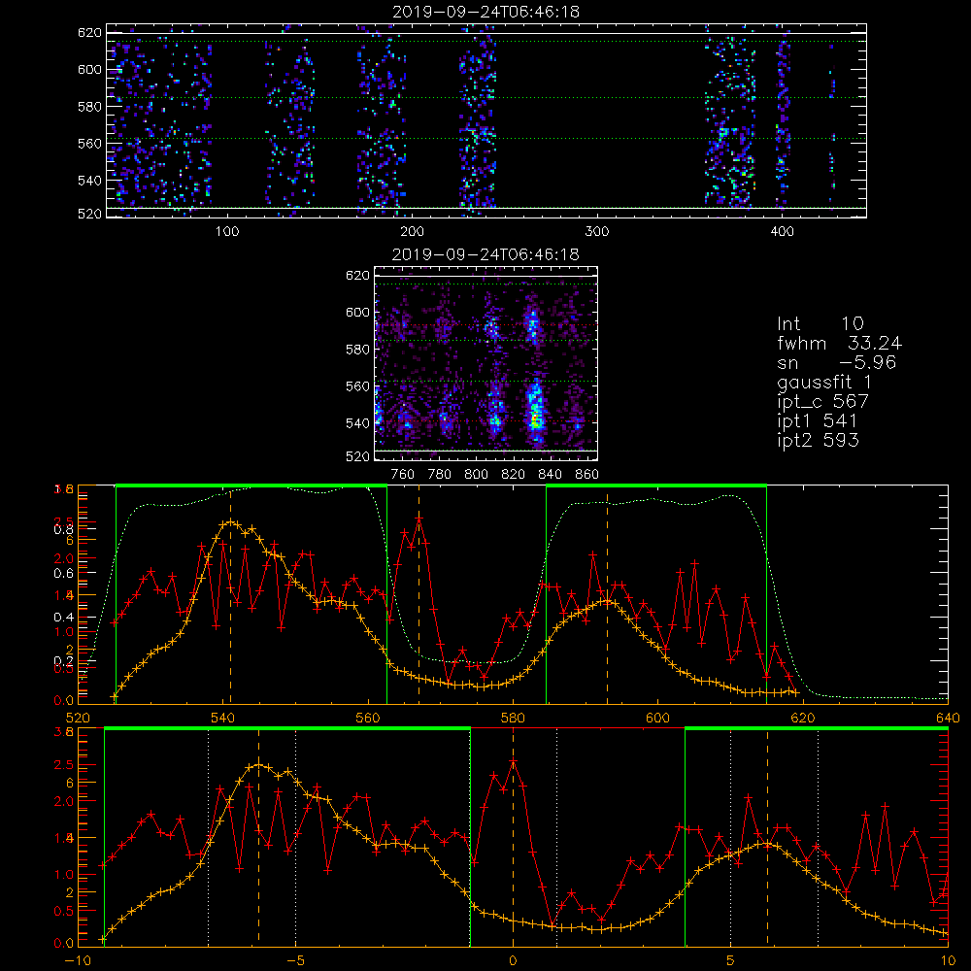Click the timestamp title above the zoomed spectrogram
The height and width of the screenshot is (971, 971).
[485, 254]
